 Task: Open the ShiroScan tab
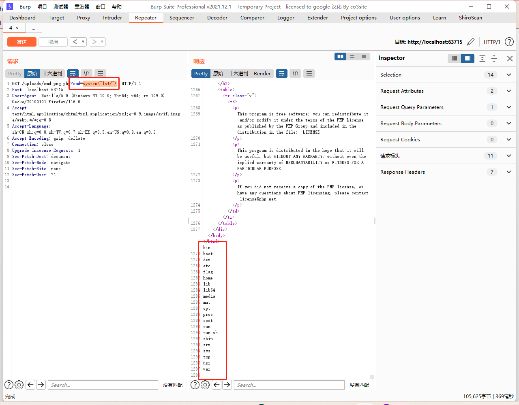470,17
